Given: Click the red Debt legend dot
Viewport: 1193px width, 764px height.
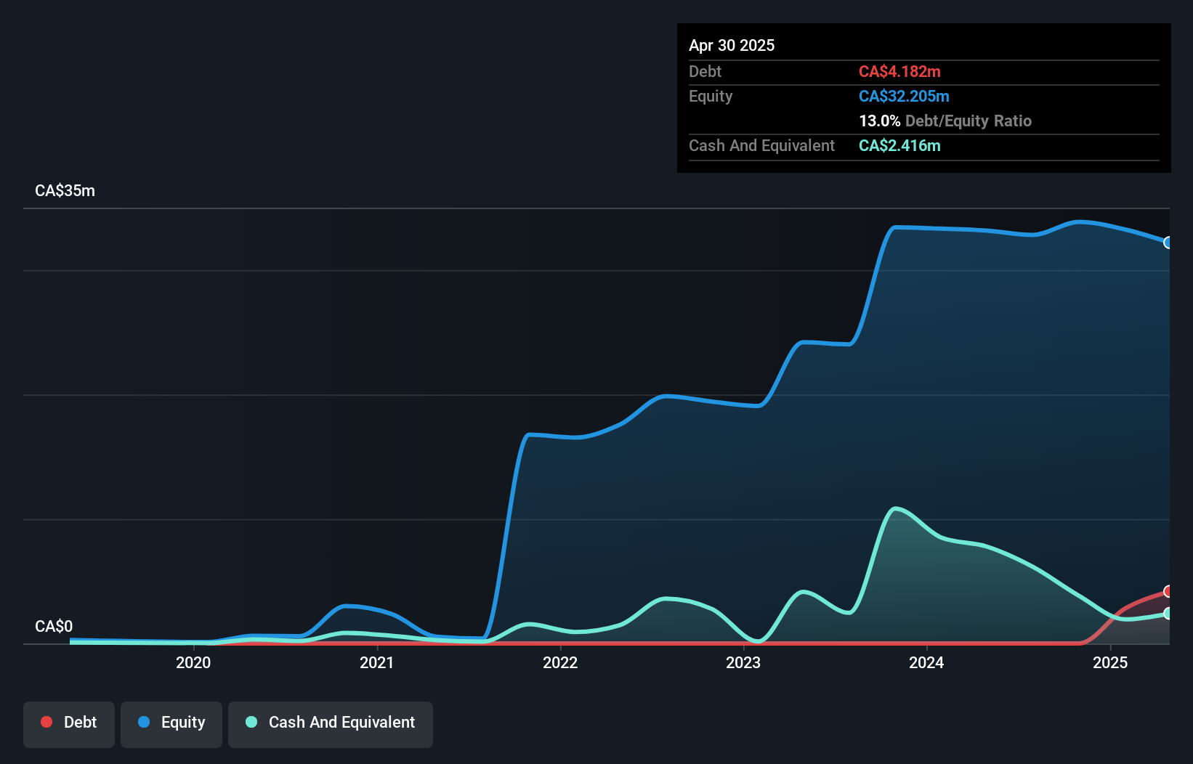Looking at the screenshot, I should pyautogui.click(x=46, y=722).
